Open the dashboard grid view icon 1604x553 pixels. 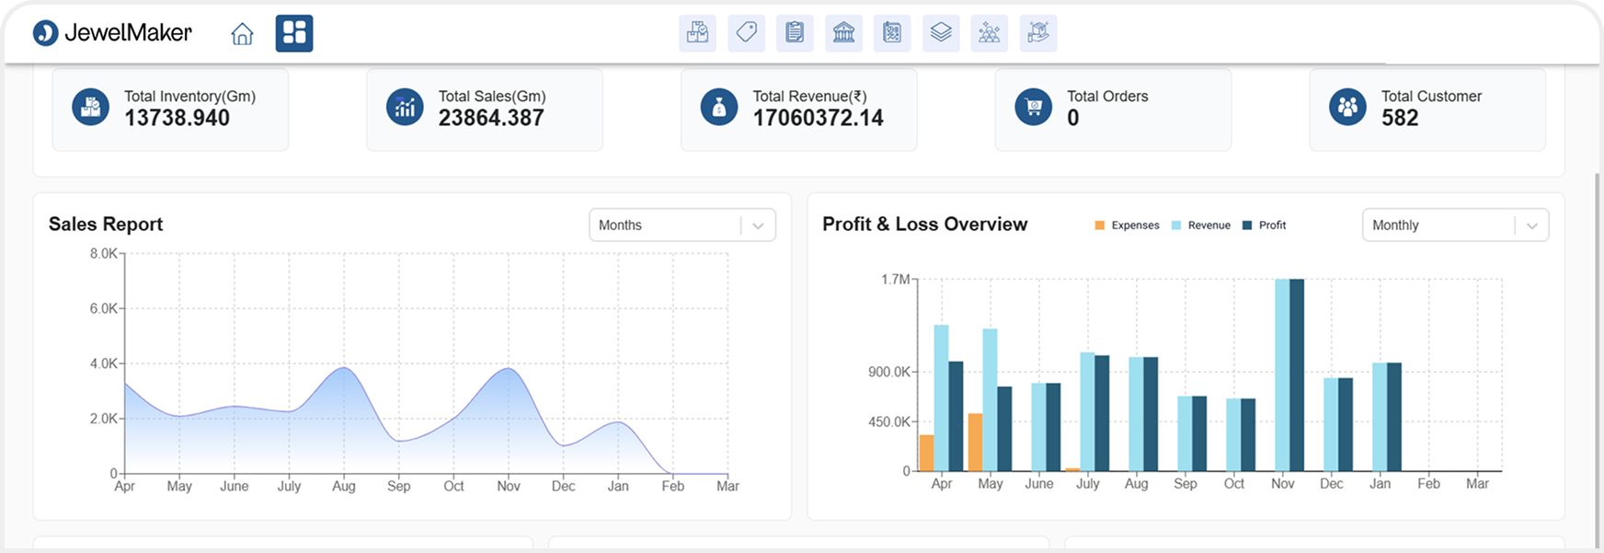pos(294,34)
